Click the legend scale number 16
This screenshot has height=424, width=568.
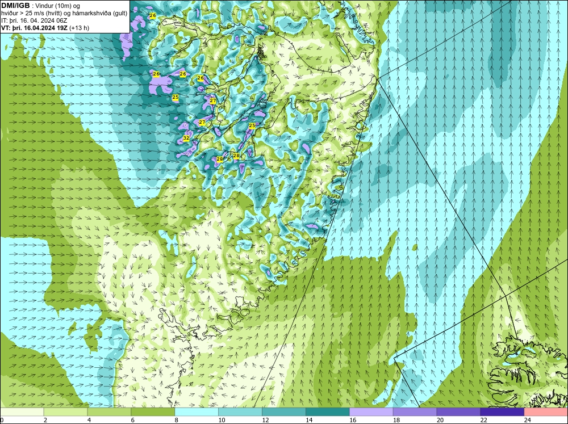353,420
